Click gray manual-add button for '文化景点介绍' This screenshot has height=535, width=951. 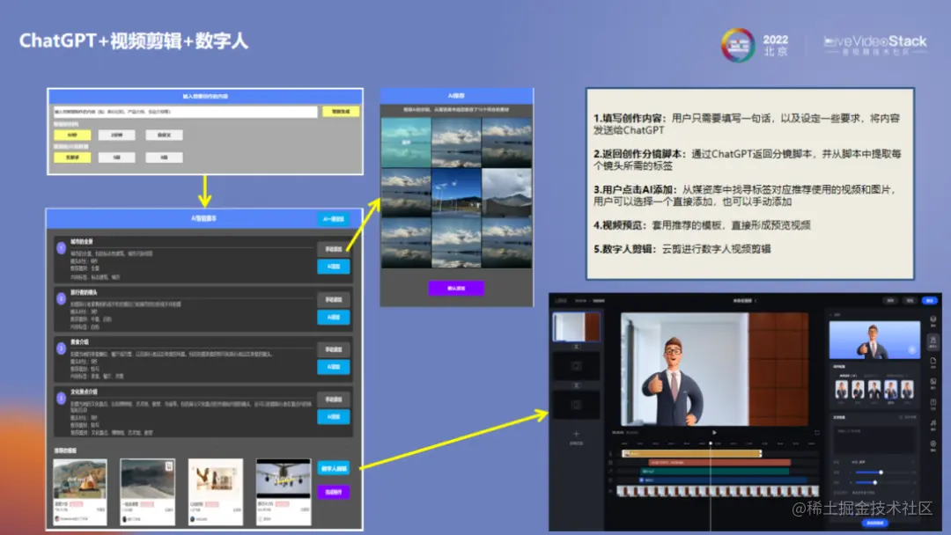click(x=334, y=399)
